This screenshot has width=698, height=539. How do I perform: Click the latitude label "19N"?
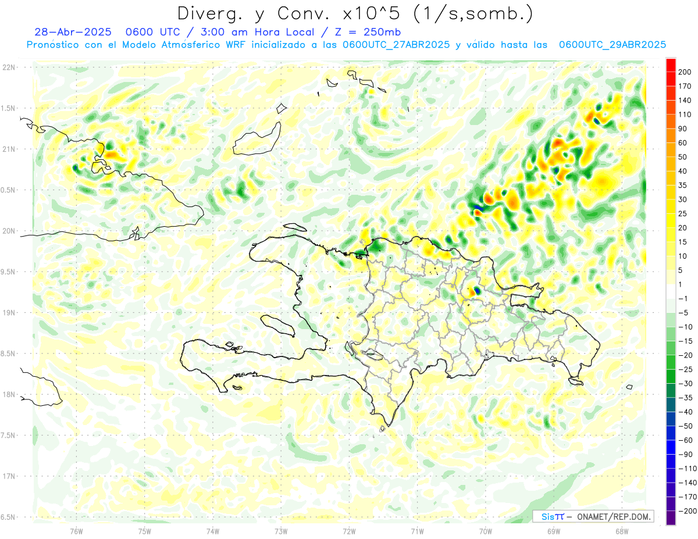[x=9, y=313]
